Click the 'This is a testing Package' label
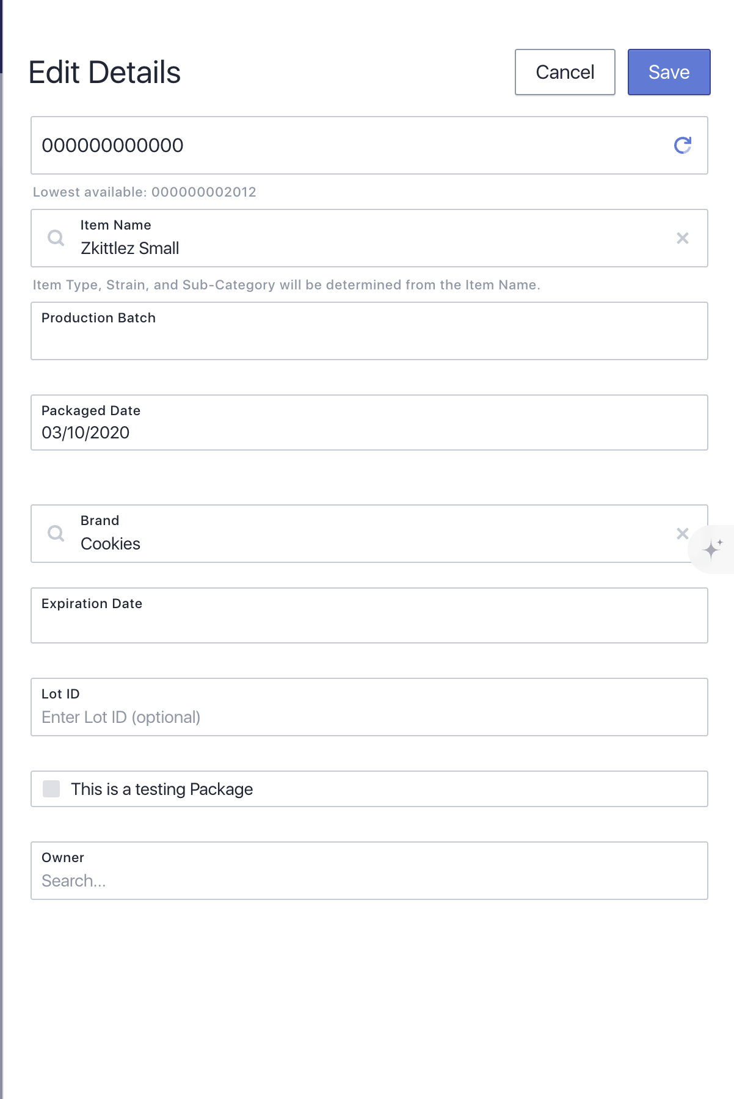 pos(162,789)
